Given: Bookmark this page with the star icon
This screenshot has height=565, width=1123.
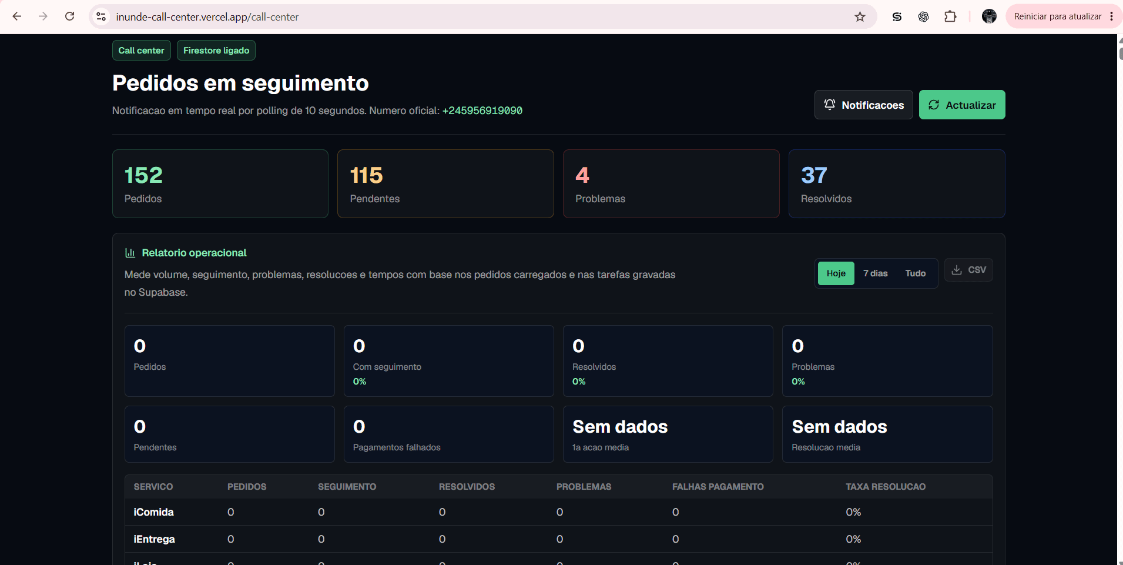Looking at the screenshot, I should (x=860, y=16).
